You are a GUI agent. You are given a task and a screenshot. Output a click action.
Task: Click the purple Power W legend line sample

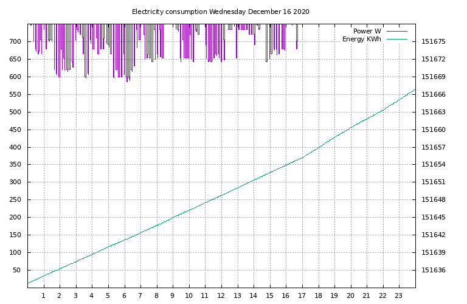(396, 31)
